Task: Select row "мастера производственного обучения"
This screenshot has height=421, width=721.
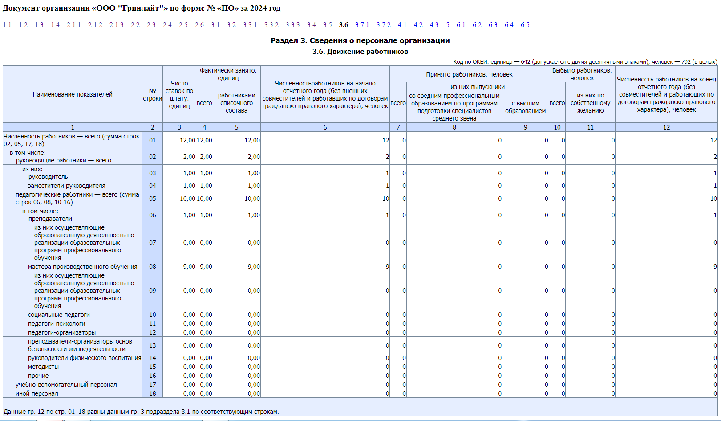Action: click(x=360, y=267)
